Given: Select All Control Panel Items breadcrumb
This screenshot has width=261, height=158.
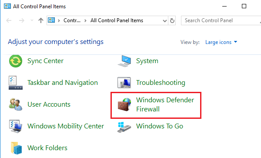Looking at the screenshot, I should point(117,20).
